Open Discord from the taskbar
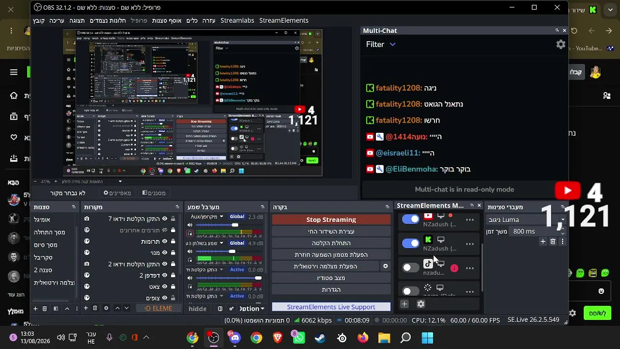The width and height of the screenshot is (620, 349). pyautogui.click(x=235, y=338)
